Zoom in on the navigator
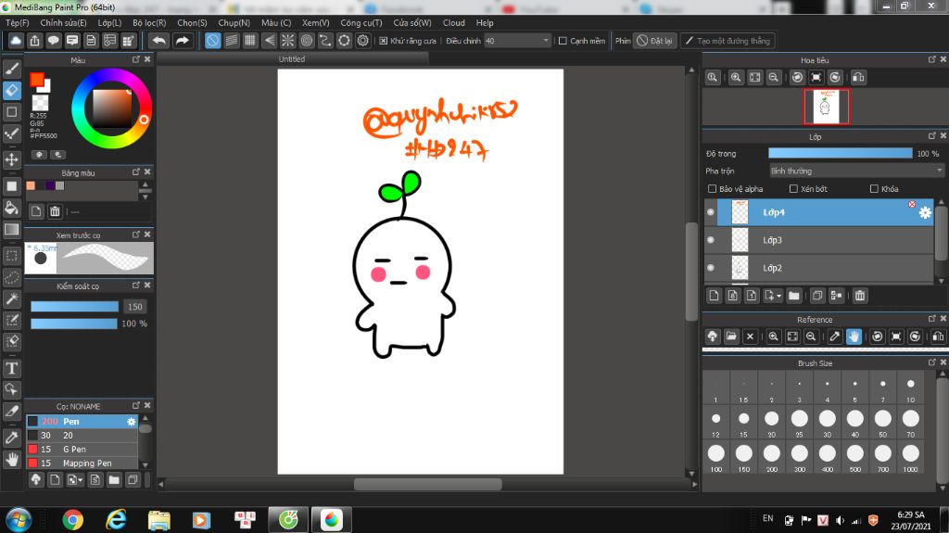 coord(735,78)
